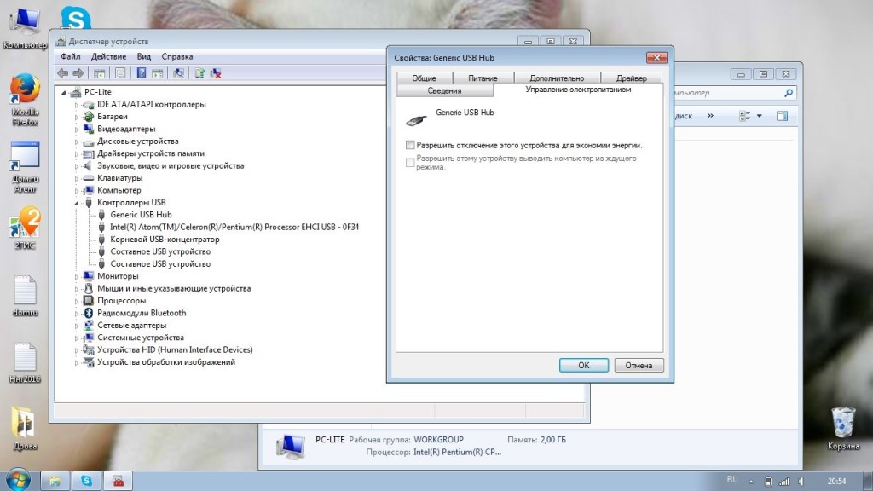Click Отмена button
The width and height of the screenshot is (873, 491).
(x=639, y=365)
